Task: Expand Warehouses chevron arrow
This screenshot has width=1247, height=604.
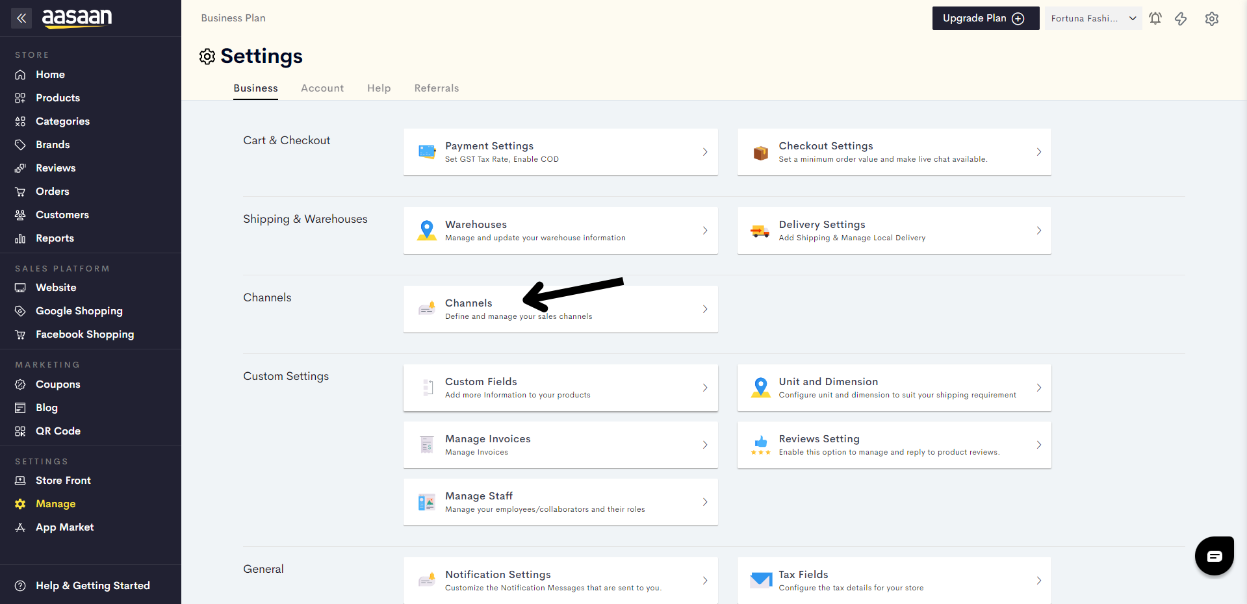Action: point(705,231)
